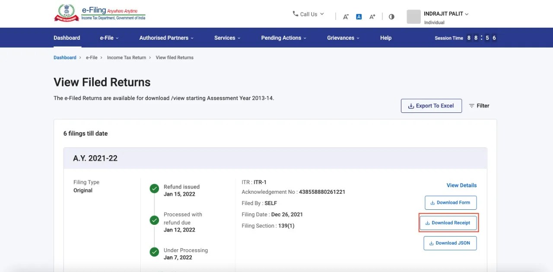Increase font size with the A+ icon
Screen dimensions: 553x272
coord(372,17)
